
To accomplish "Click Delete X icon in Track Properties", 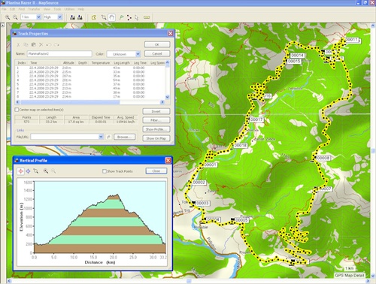I will pyautogui.click(x=41, y=44).
